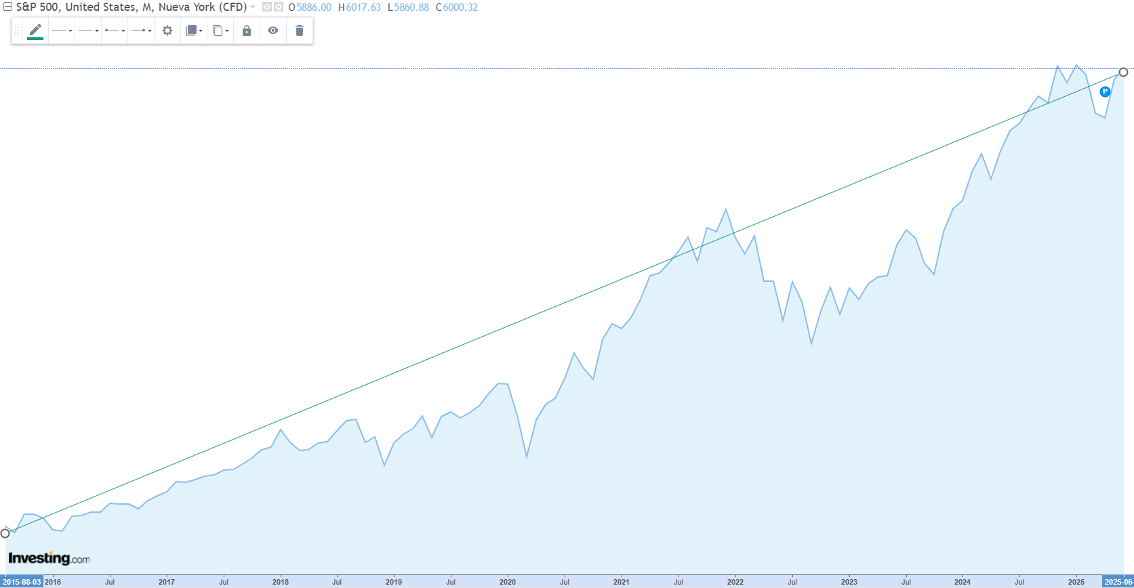Expand the left line-end style dropdown
This screenshot has height=588, width=1134.
[115, 30]
